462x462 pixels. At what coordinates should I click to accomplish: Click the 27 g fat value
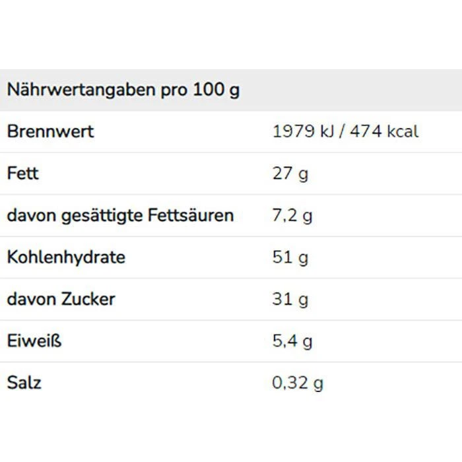pos(290,174)
